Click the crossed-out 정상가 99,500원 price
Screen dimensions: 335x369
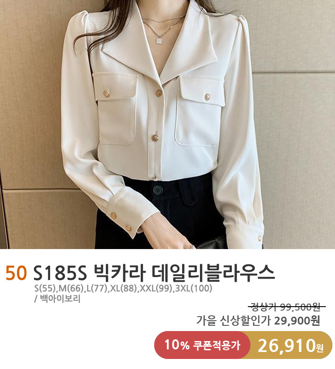pos(287,307)
